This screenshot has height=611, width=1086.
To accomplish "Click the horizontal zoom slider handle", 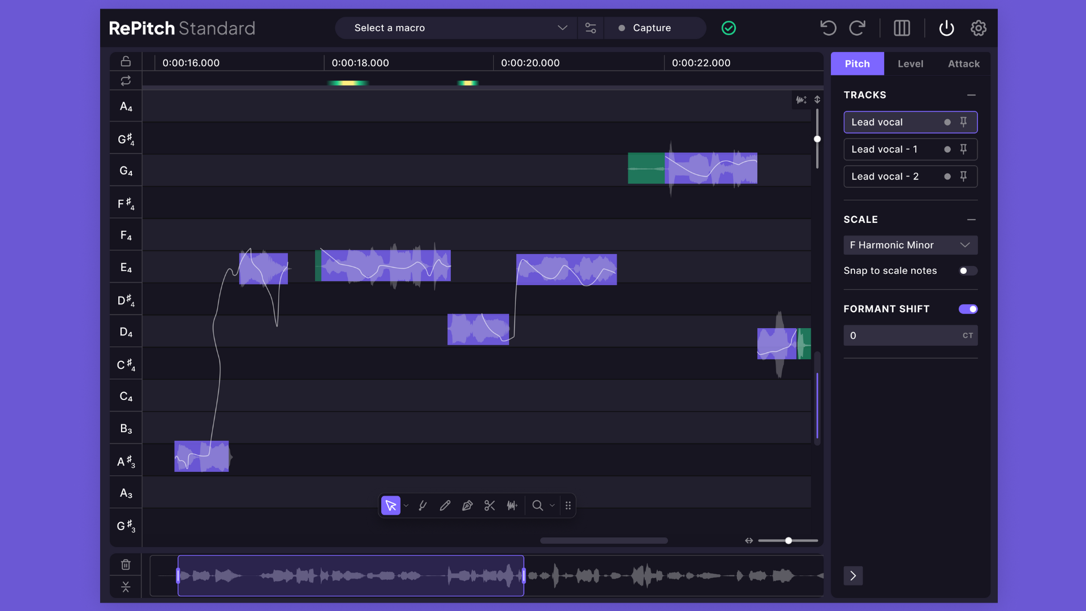I will [x=788, y=541].
